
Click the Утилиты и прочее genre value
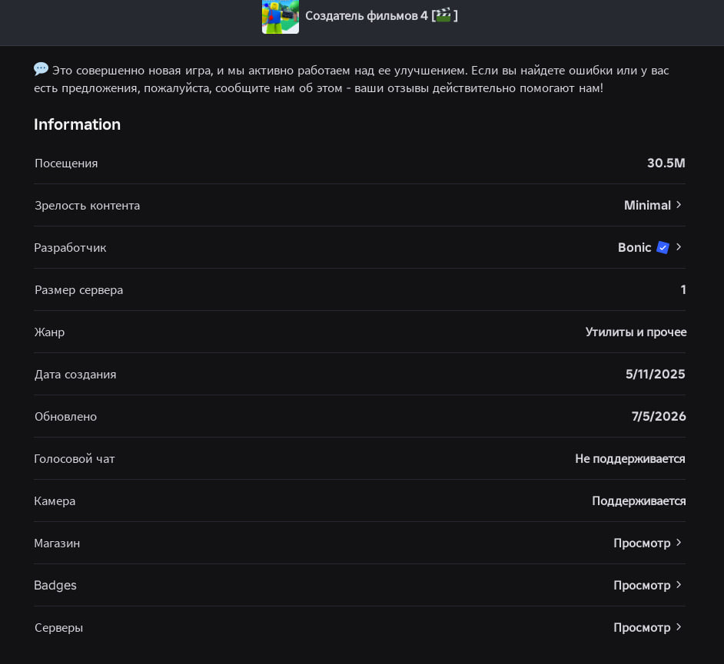[x=636, y=332]
